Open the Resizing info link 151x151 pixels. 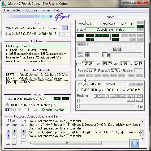pyautogui.click(x=140, y=107)
